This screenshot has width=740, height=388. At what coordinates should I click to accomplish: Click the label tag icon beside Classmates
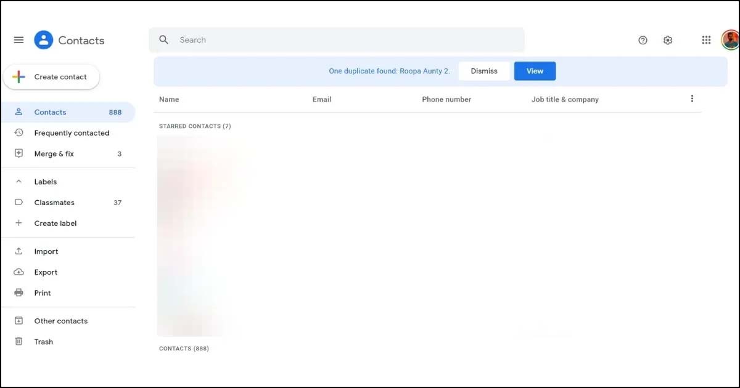(x=18, y=202)
